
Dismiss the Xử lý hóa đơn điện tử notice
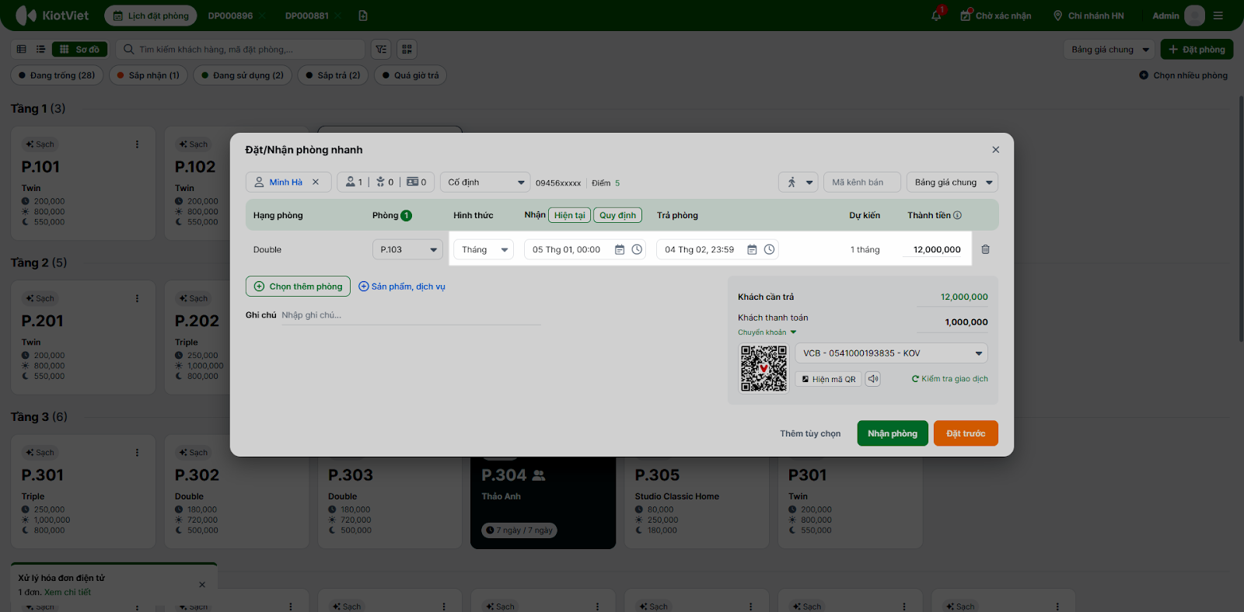[x=202, y=585]
